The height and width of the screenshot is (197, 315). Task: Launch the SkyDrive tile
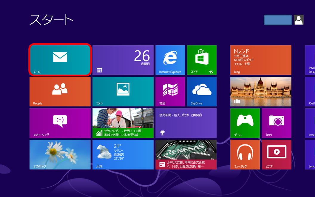[202, 91]
